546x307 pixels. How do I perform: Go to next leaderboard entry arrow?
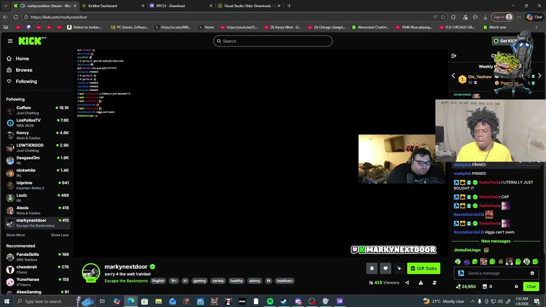(x=540, y=76)
